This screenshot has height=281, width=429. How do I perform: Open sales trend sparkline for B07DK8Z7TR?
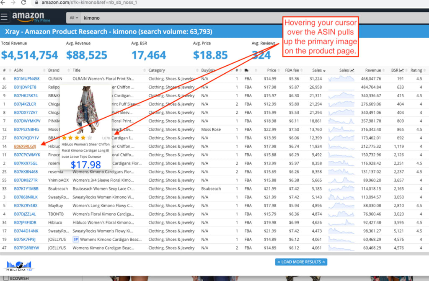click(x=341, y=180)
